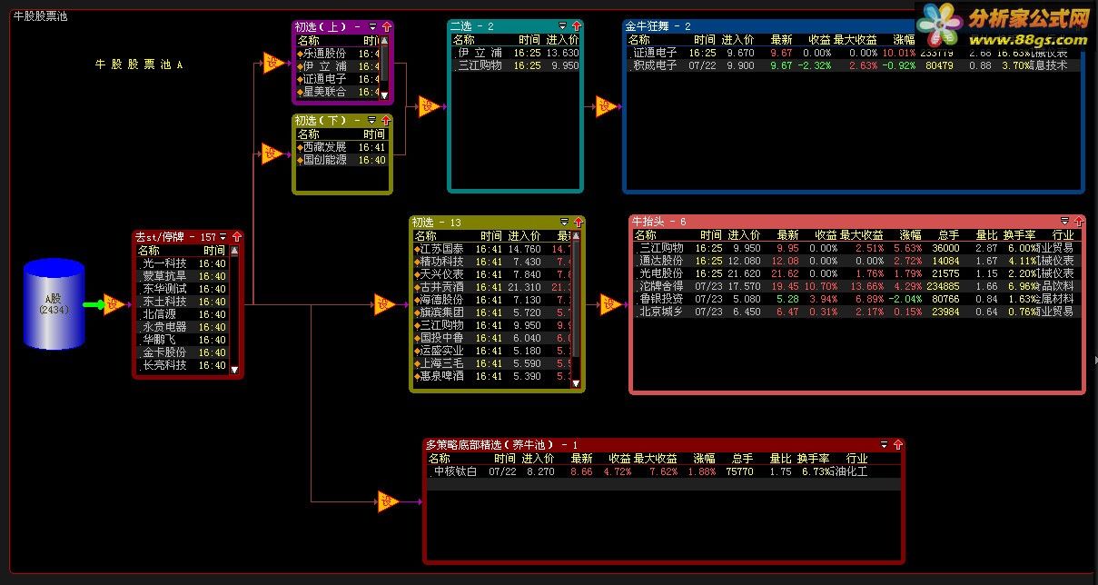This screenshot has height=585, width=1098.
Task: Click the 牛股股票池 window title
Action: coord(40,15)
